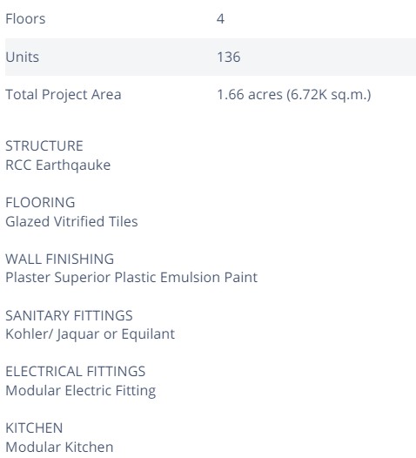Select Total Project Area label
This screenshot has width=416, height=458.
(x=64, y=95)
